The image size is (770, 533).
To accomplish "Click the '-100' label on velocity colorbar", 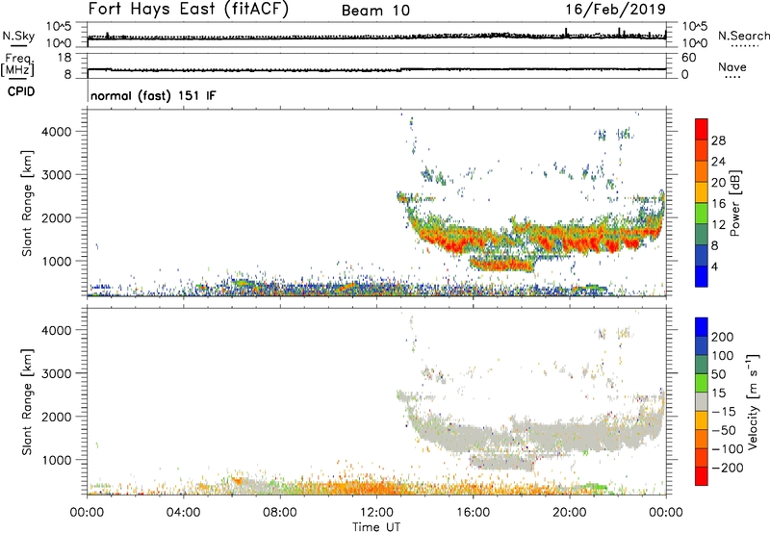I will pyautogui.click(x=727, y=449).
